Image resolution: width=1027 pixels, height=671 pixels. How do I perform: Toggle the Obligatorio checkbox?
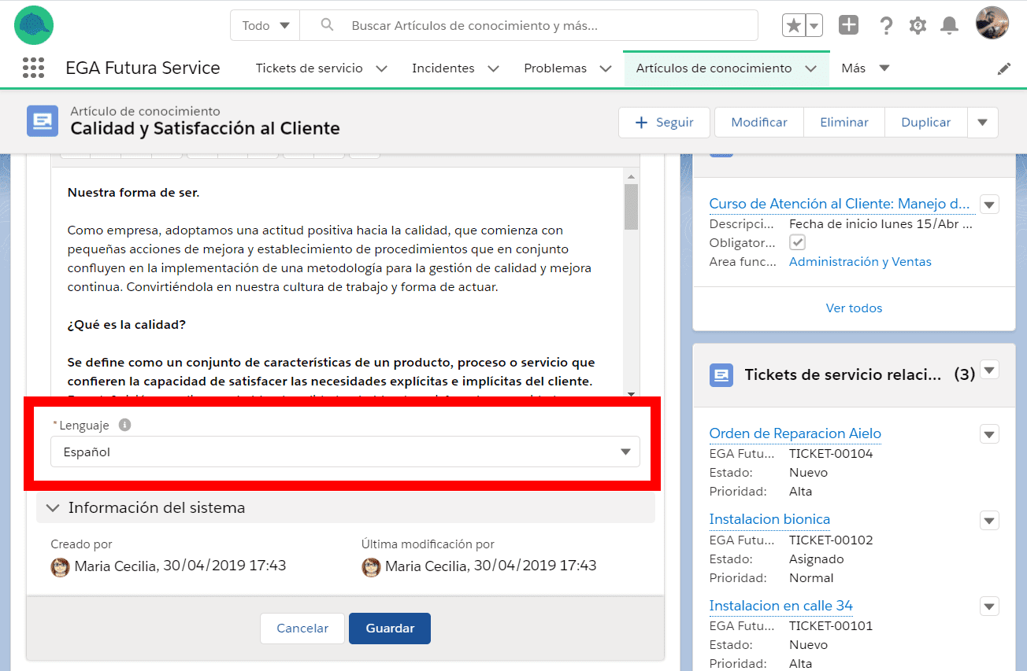(797, 242)
